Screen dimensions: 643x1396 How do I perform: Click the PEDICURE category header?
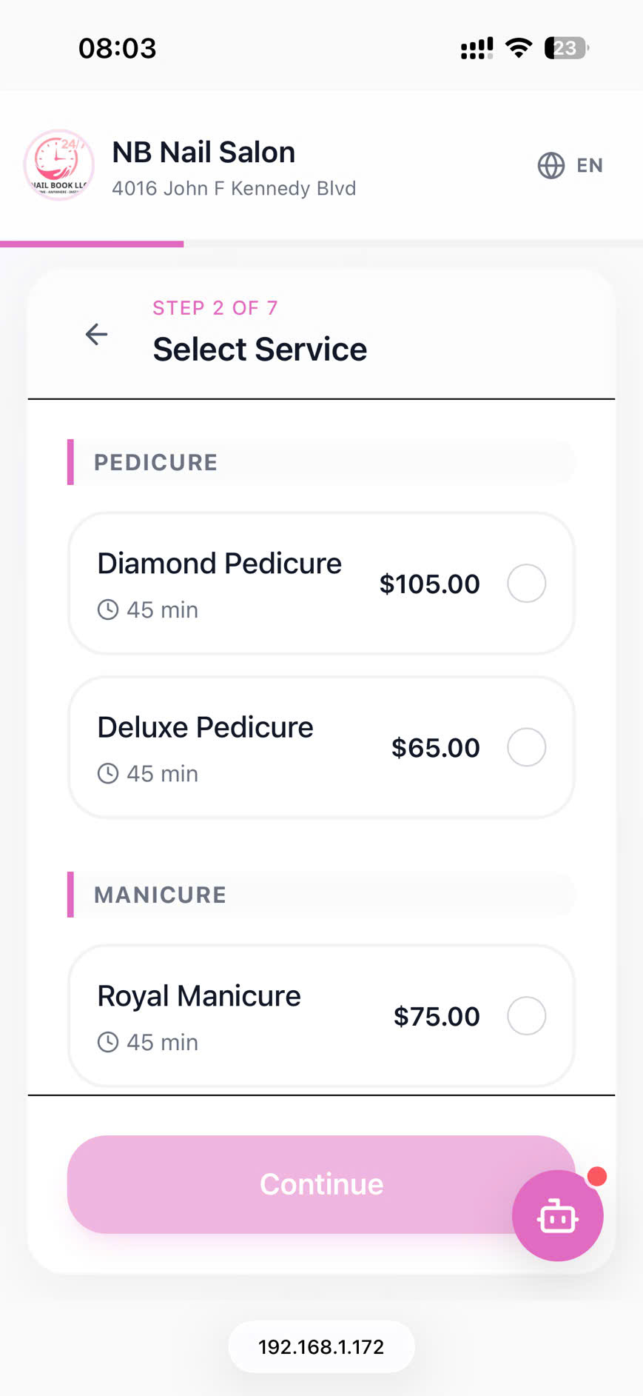321,462
